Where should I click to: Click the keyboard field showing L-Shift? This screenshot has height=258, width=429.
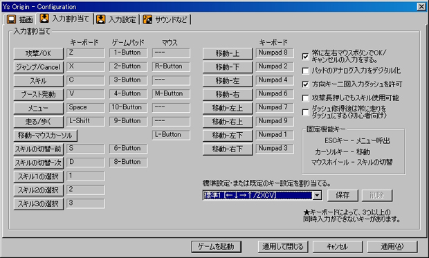pos(86,122)
